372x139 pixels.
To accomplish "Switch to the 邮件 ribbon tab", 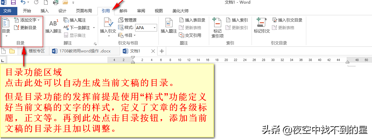I will pos(123,11).
